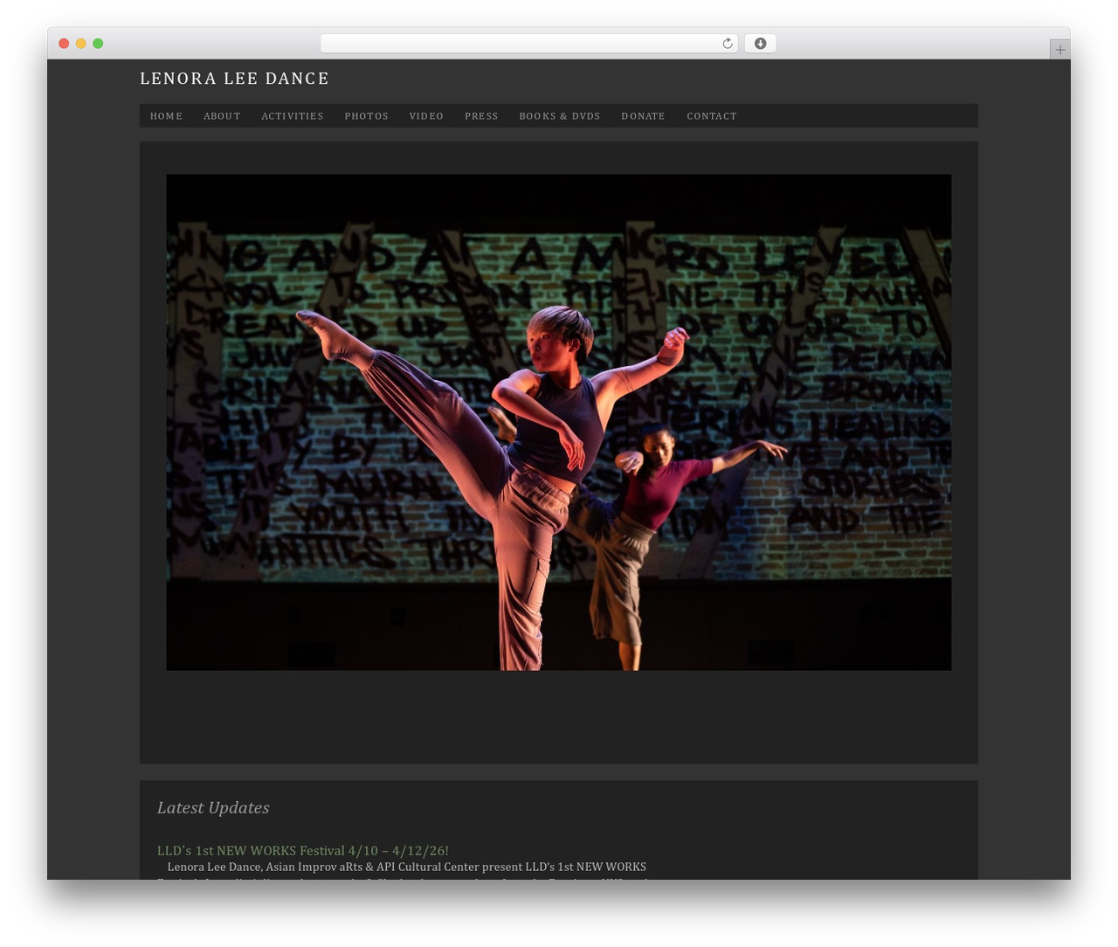1118x947 pixels.
Task: Open the Photos menu item
Action: [x=366, y=116]
